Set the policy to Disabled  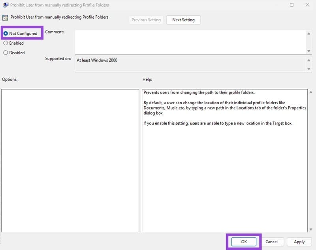click(6, 53)
